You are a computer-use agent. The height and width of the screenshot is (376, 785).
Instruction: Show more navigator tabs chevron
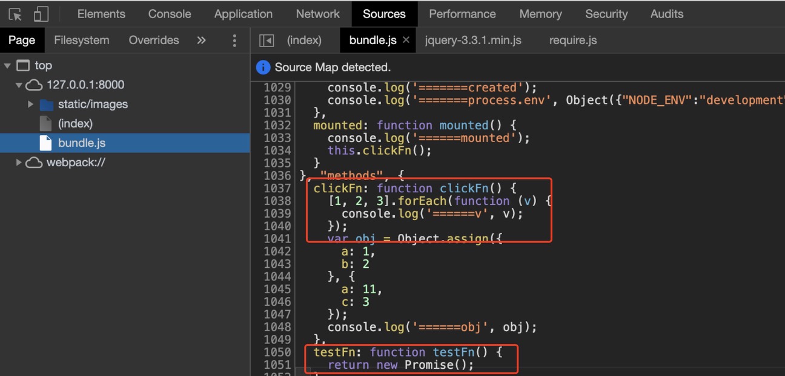[201, 41]
